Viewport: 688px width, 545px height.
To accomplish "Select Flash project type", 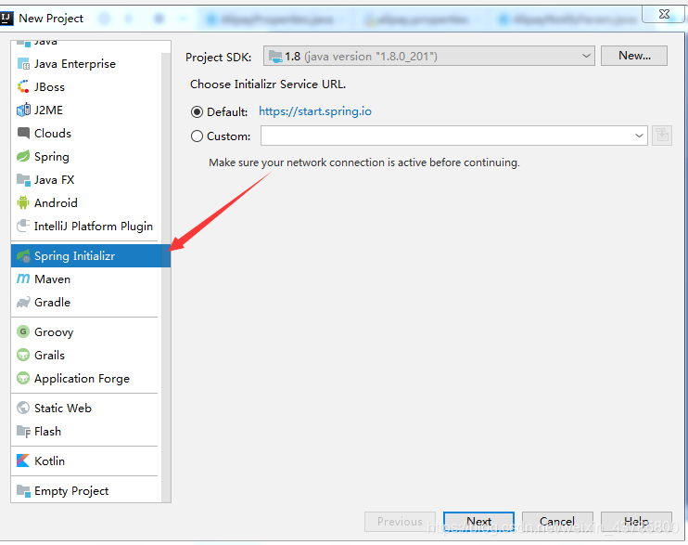I will pyautogui.click(x=86, y=431).
